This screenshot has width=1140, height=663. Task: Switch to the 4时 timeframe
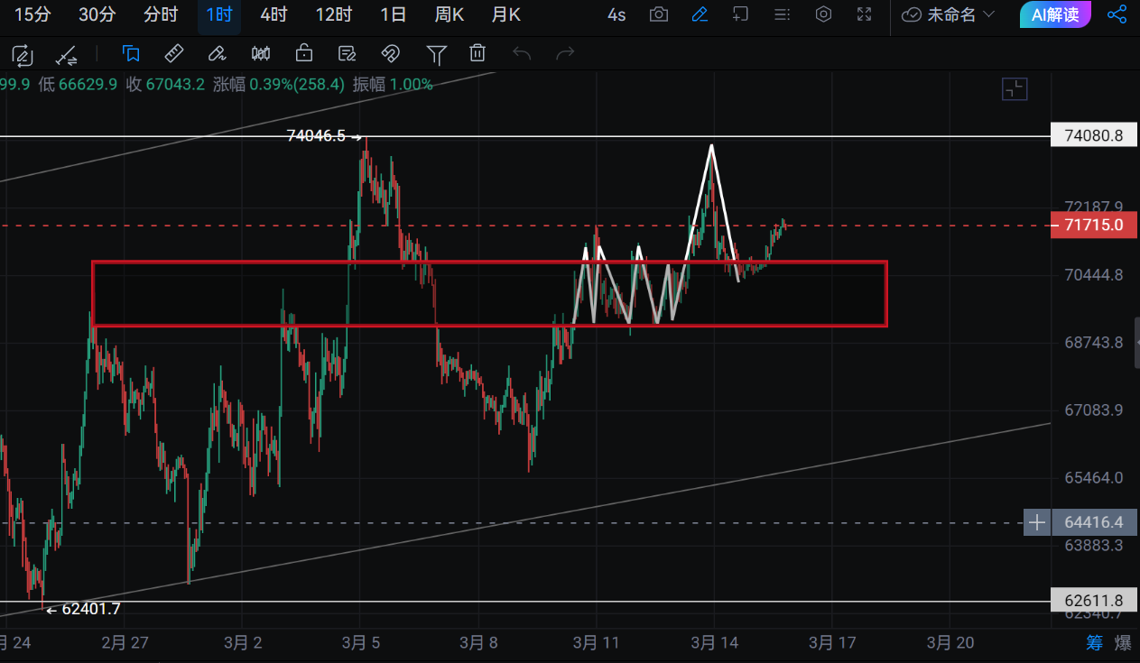tap(273, 14)
